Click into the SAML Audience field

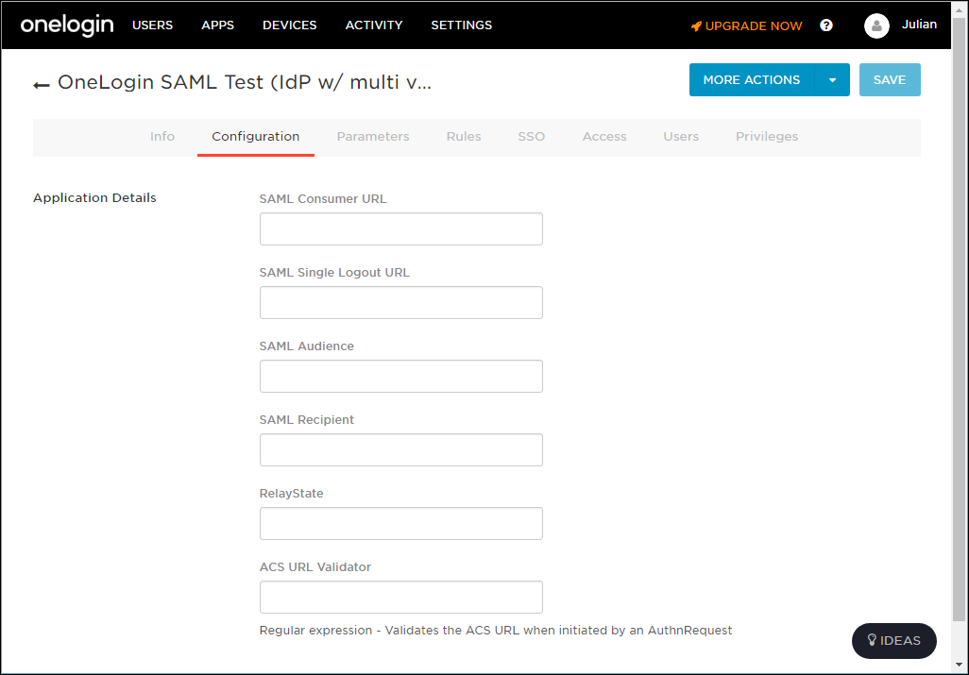(401, 376)
